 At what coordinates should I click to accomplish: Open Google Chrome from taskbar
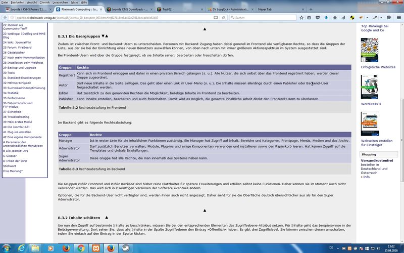pyautogui.click(x=81, y=248)
